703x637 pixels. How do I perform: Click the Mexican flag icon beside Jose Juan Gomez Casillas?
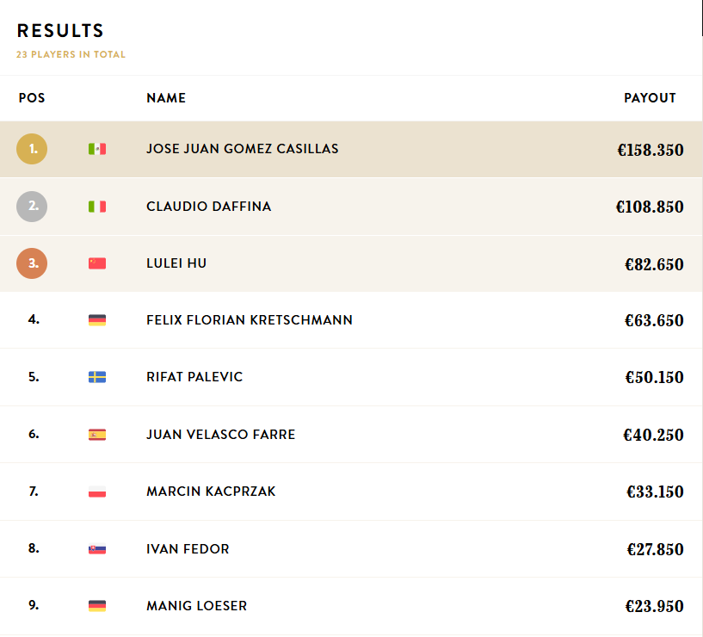97,149
